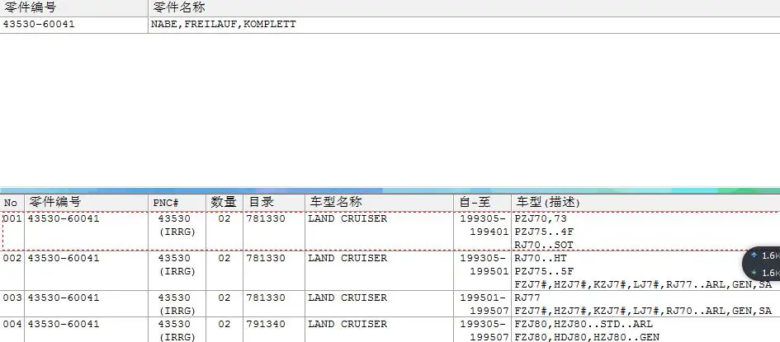The image size is (780, 342).
Task: Click the FZJ80,HZJ80..STD..ARL model description
Action: pyautogui.click(x=584, y=324)
